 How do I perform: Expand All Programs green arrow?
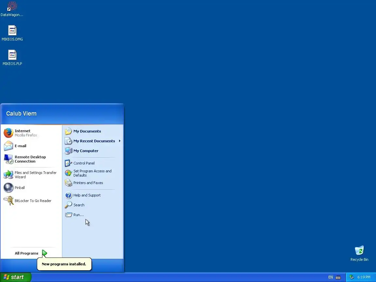[x=45, y=253]
